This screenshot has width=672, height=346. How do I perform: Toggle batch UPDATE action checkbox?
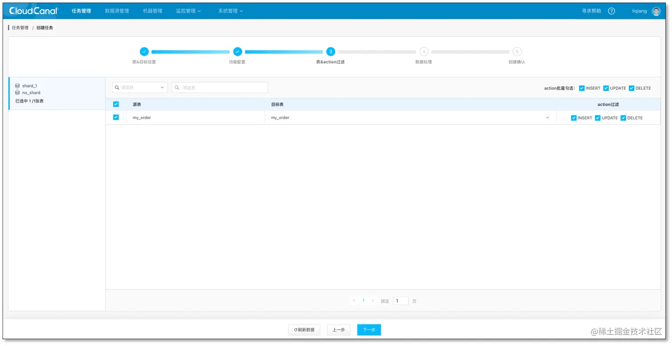tap(606, 88)
